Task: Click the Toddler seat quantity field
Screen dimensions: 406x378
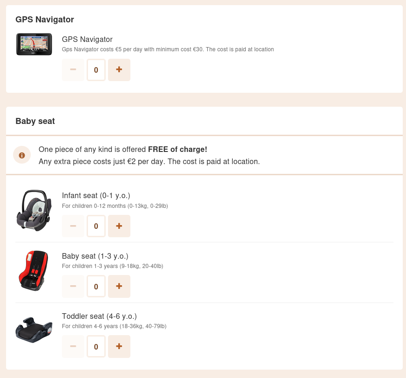Action: (96, 346)
